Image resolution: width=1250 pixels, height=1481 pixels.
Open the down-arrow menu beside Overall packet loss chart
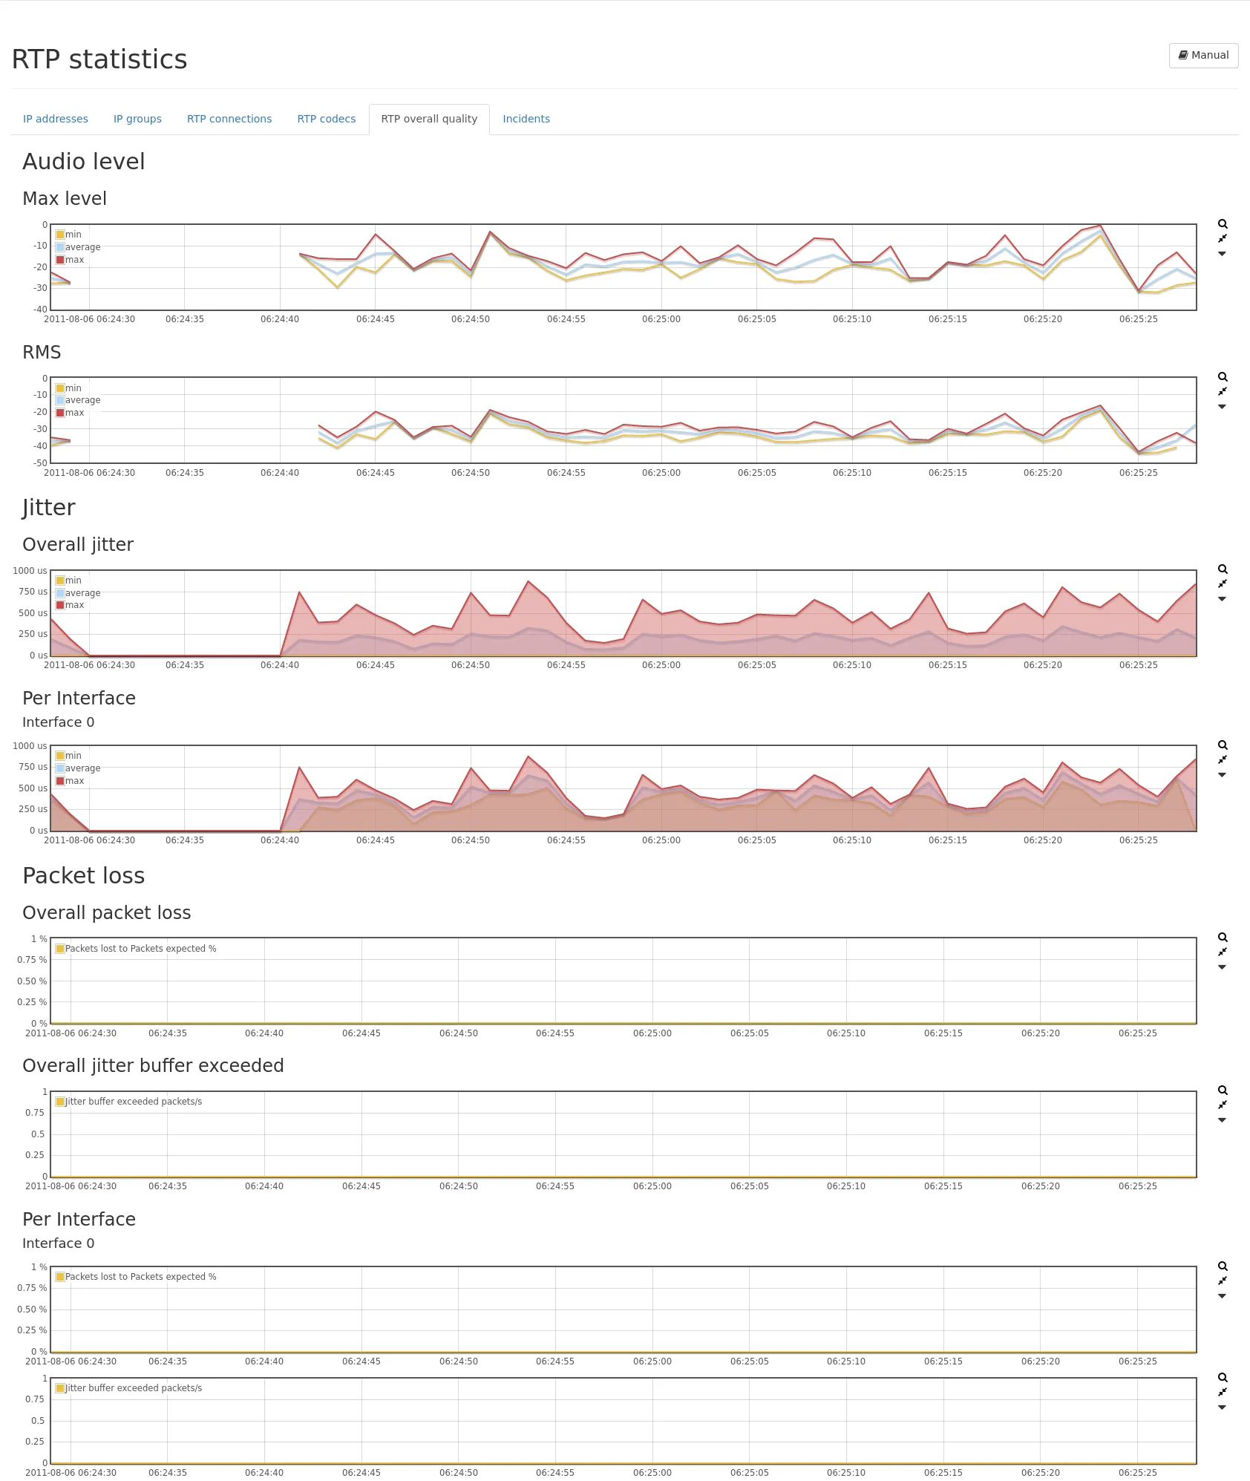click(x=1223, y=967)
